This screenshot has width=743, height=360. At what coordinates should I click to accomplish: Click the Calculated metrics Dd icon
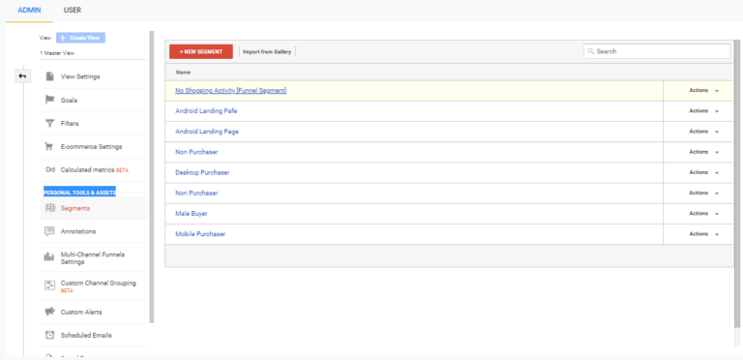pos(49,169)
